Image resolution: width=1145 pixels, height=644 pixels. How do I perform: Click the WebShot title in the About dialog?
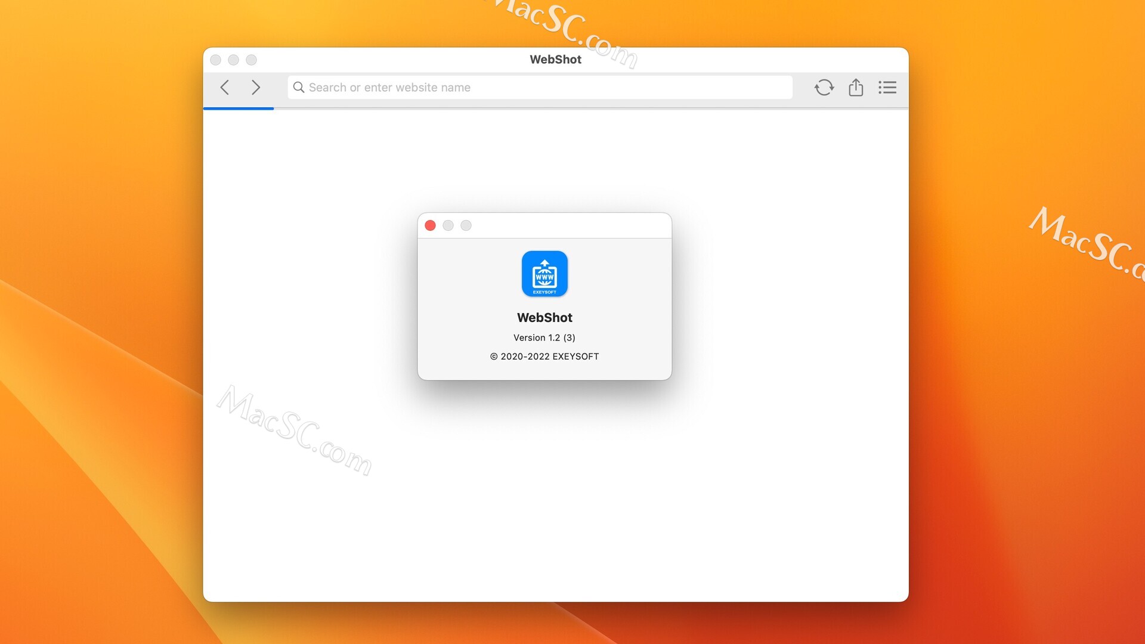point(544,317)
